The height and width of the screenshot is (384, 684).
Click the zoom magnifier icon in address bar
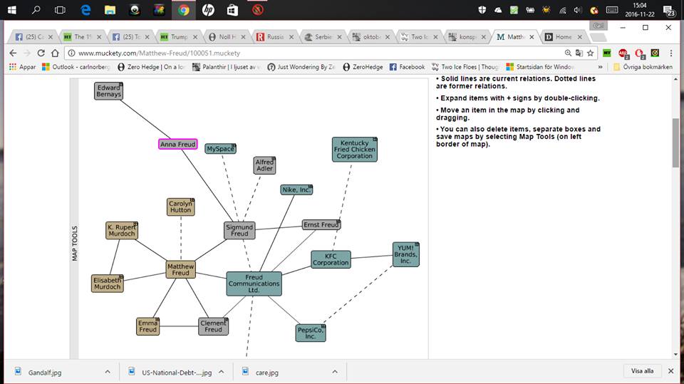[568, 53]
